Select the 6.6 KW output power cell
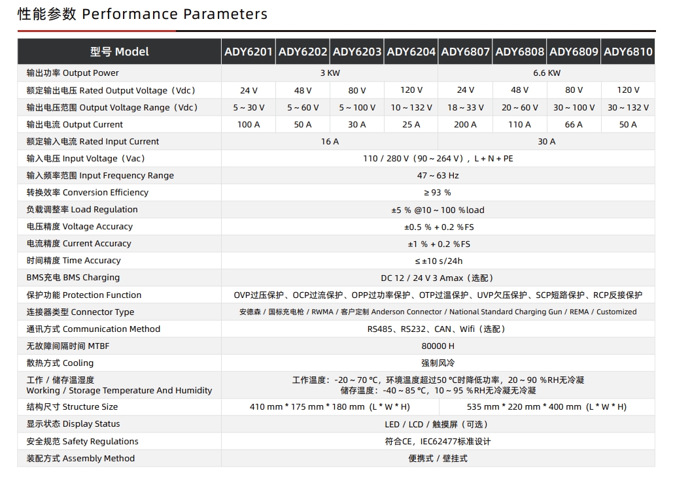 (546, 73)
